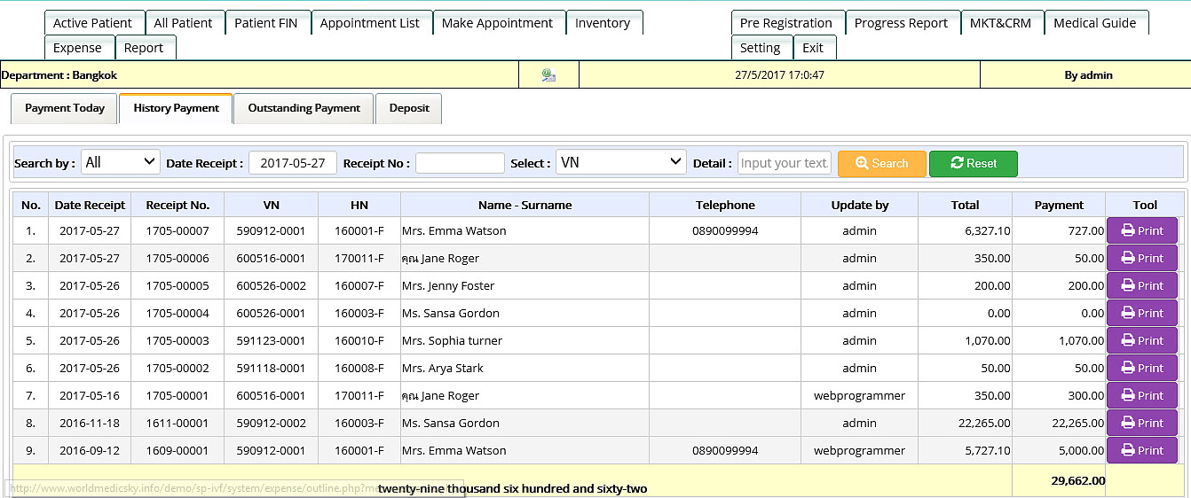The image size is (1191, 498).
Task: Focus the Date Receipt field
Action: pos(293,163)
